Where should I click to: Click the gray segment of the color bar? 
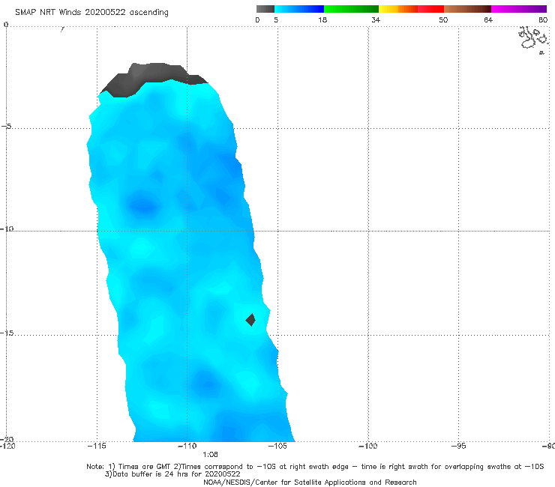[x=265, y=9]
